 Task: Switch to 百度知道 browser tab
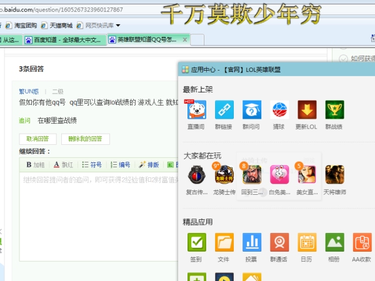64,40
